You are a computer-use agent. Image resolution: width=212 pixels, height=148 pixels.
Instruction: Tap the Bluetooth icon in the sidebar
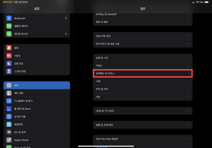click(x=9, y=18)
